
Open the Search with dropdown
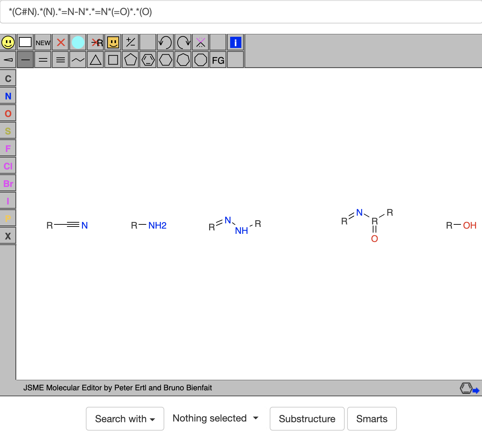point(125,419)
